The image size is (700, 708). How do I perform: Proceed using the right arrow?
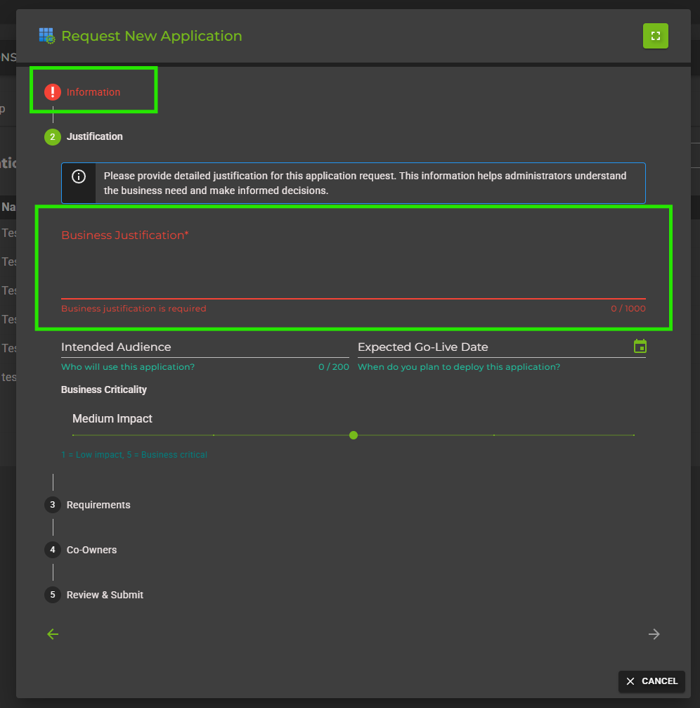pyautogui.click(x=654, y=633)
